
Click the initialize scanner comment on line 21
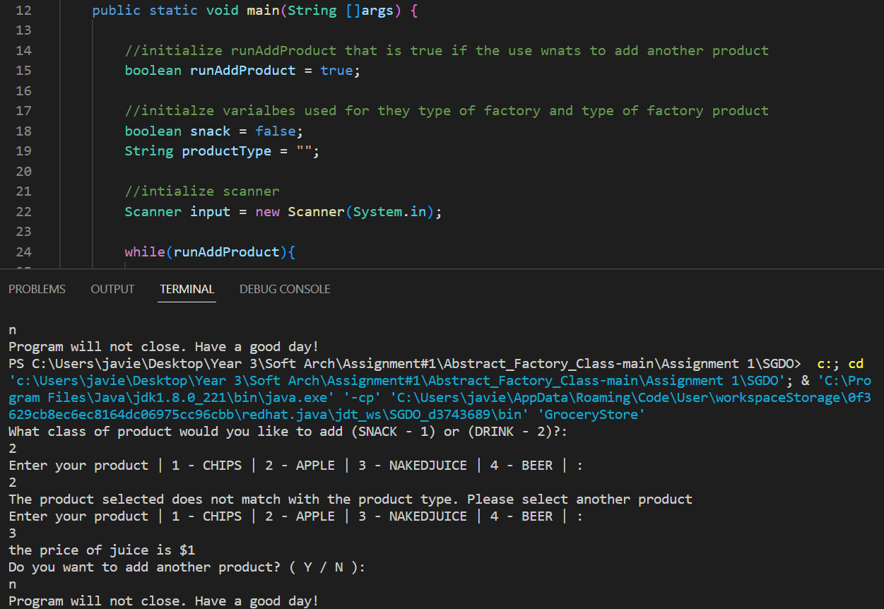(203, 191)
